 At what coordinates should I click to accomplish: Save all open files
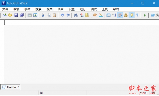pos(22,15)
